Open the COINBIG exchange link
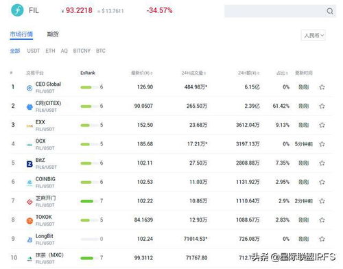 point(45,179)
